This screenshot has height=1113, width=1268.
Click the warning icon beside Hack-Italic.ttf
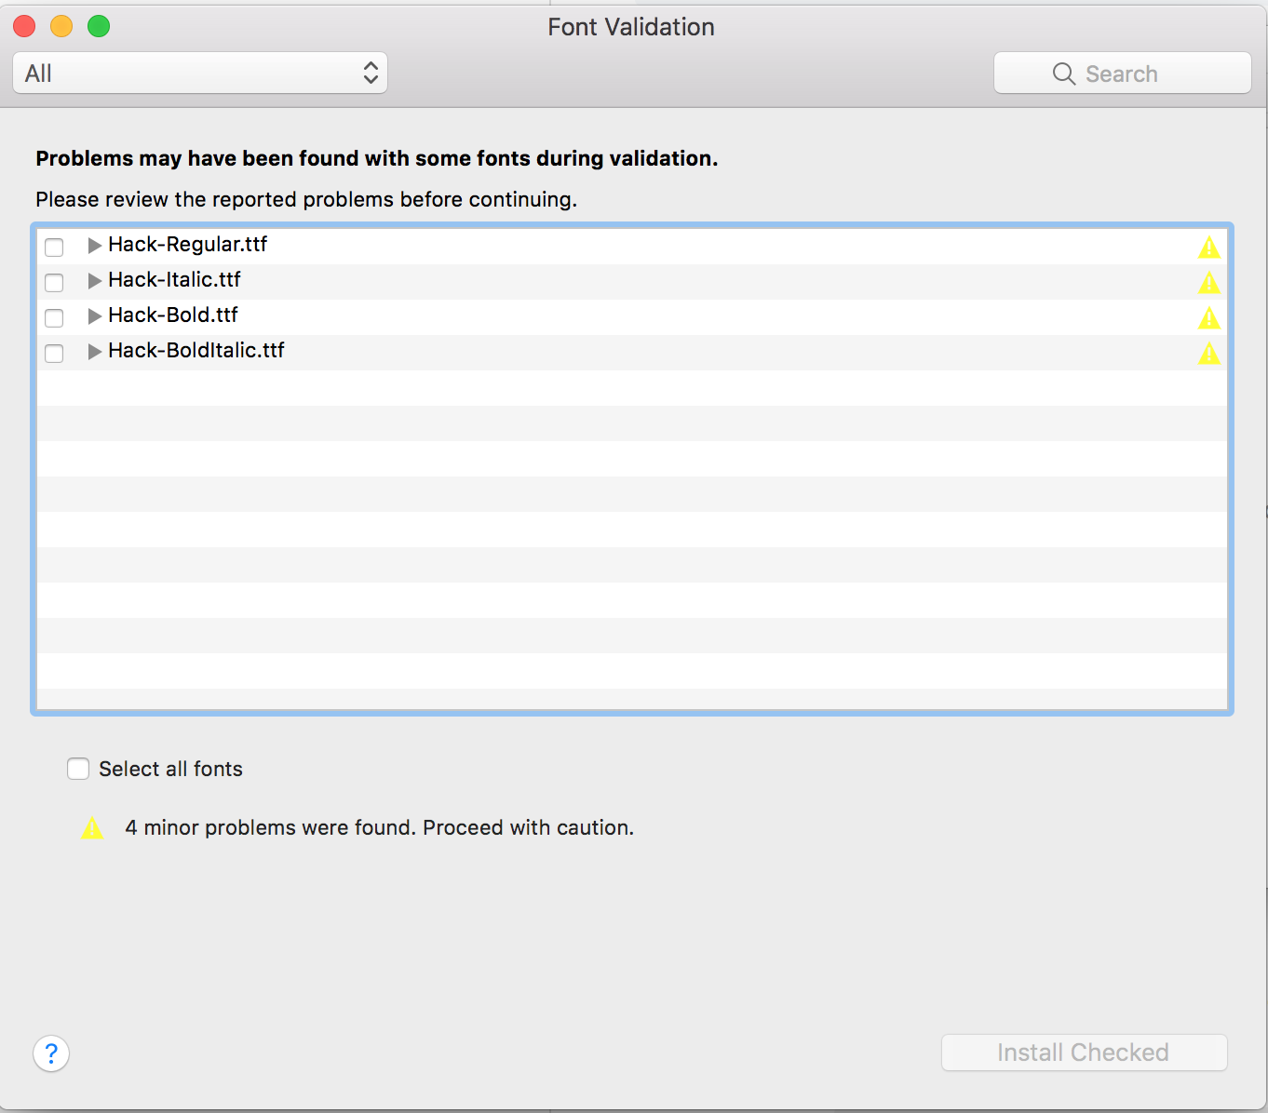tap(1210, 282)
